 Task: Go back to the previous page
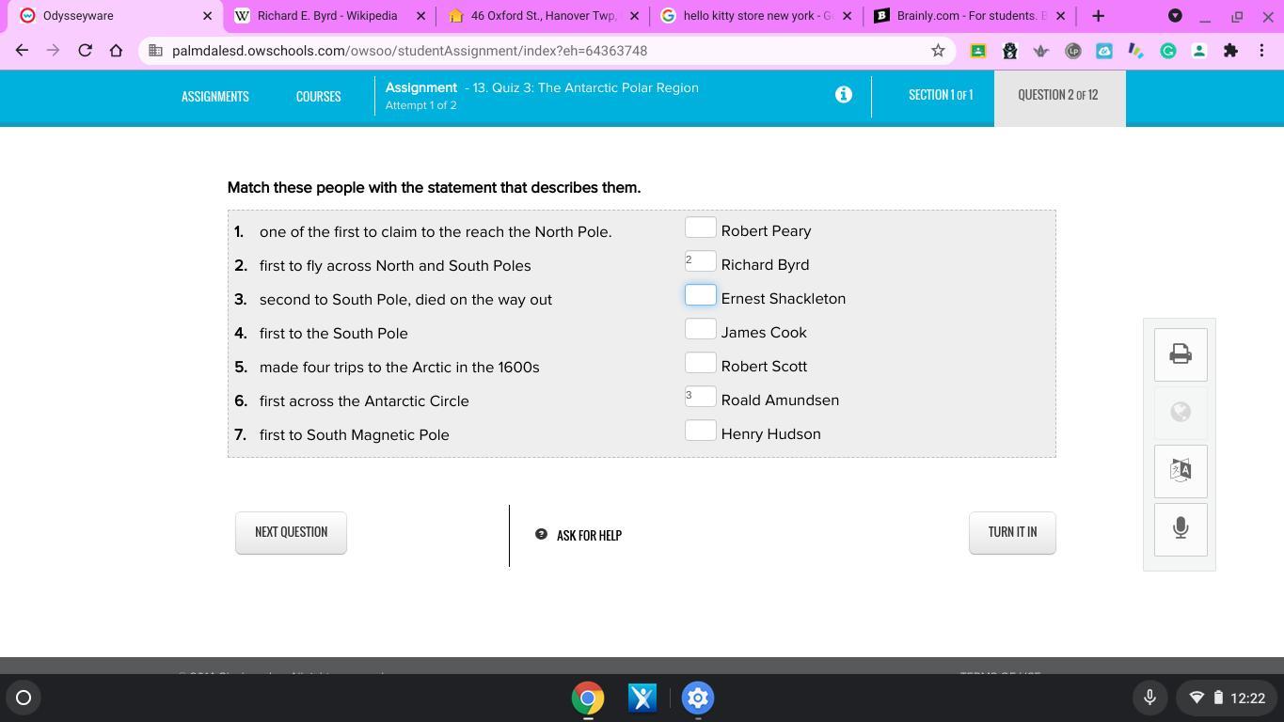click(22, 51)
